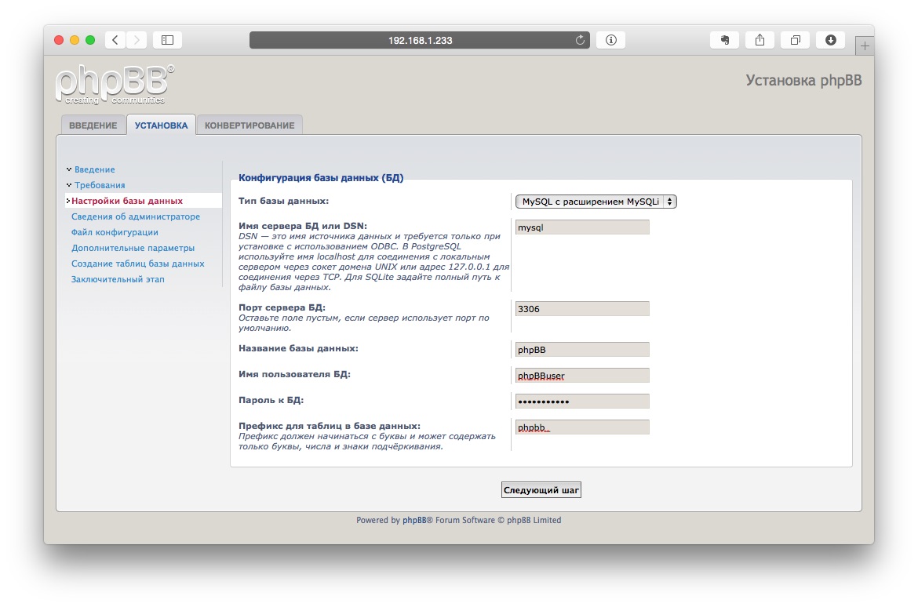The width and height of the screenshot is (918, 607).
Task: Click the database name field with phpBB
Action: point(582,350)
